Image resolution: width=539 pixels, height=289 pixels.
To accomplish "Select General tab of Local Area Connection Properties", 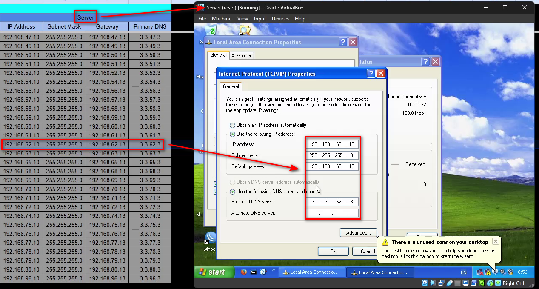I will (219, 55).
